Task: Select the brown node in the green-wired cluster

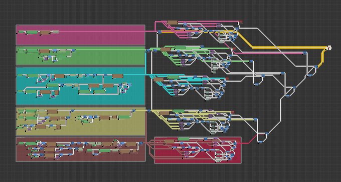Action: [165, 49]
